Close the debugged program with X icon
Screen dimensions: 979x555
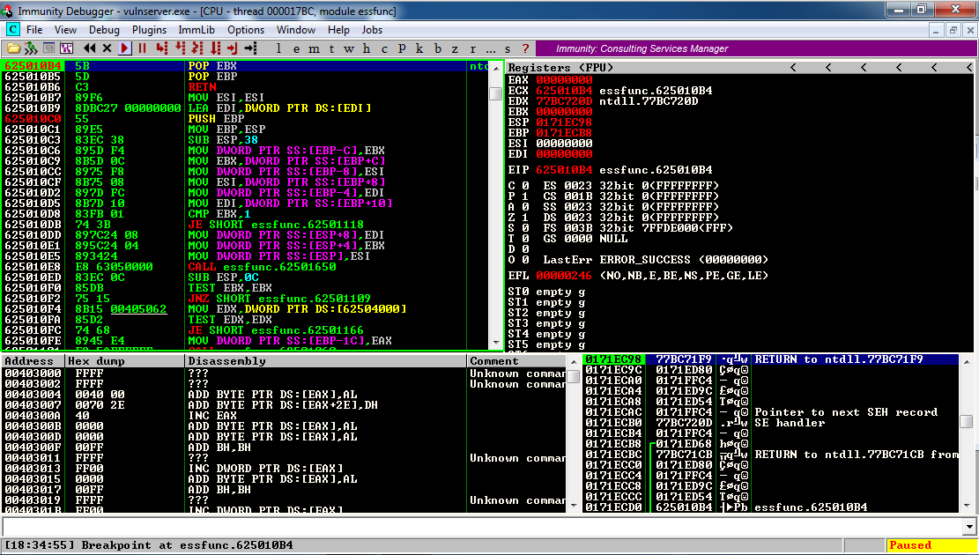coord(108,48)
